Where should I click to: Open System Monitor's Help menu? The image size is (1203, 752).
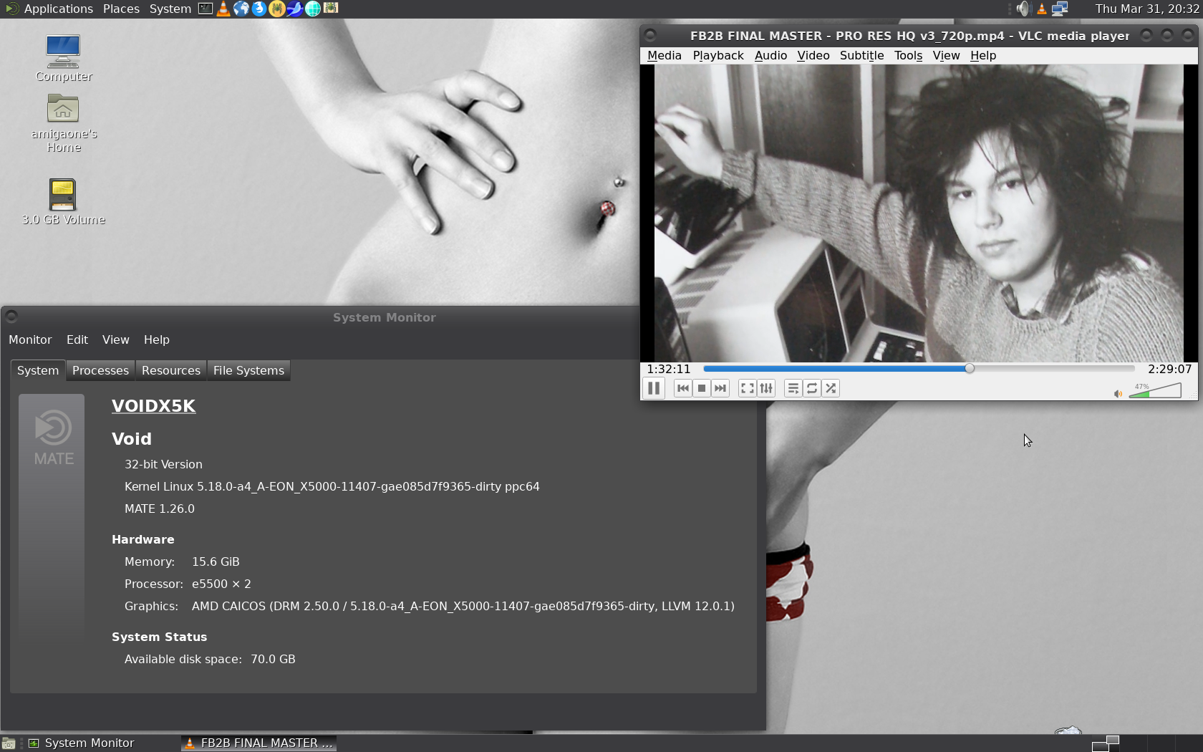click(x=156, y=339)
